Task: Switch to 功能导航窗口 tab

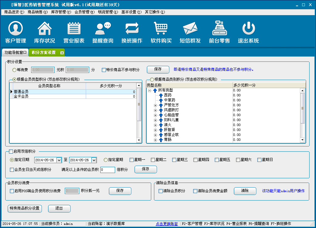Action: [x=15, y=53]
